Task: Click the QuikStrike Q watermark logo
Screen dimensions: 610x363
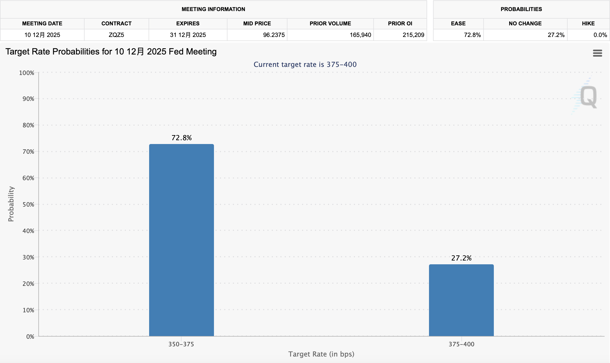Action: point(588,97)
